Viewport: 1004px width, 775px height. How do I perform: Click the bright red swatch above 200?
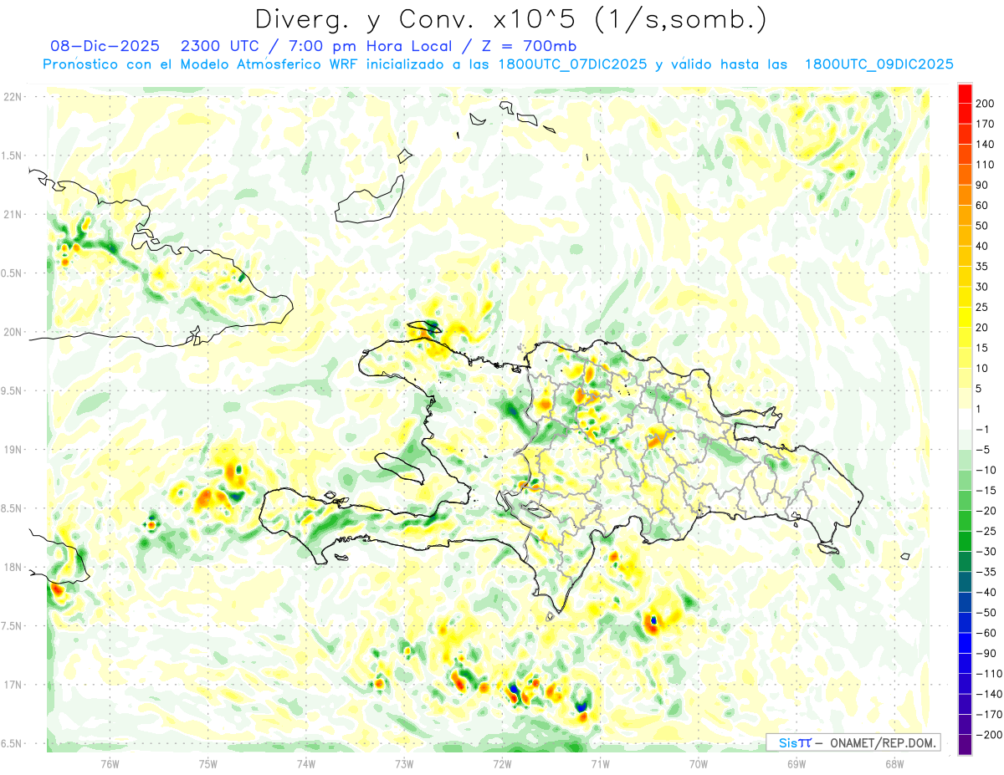[x=965, y=93]
